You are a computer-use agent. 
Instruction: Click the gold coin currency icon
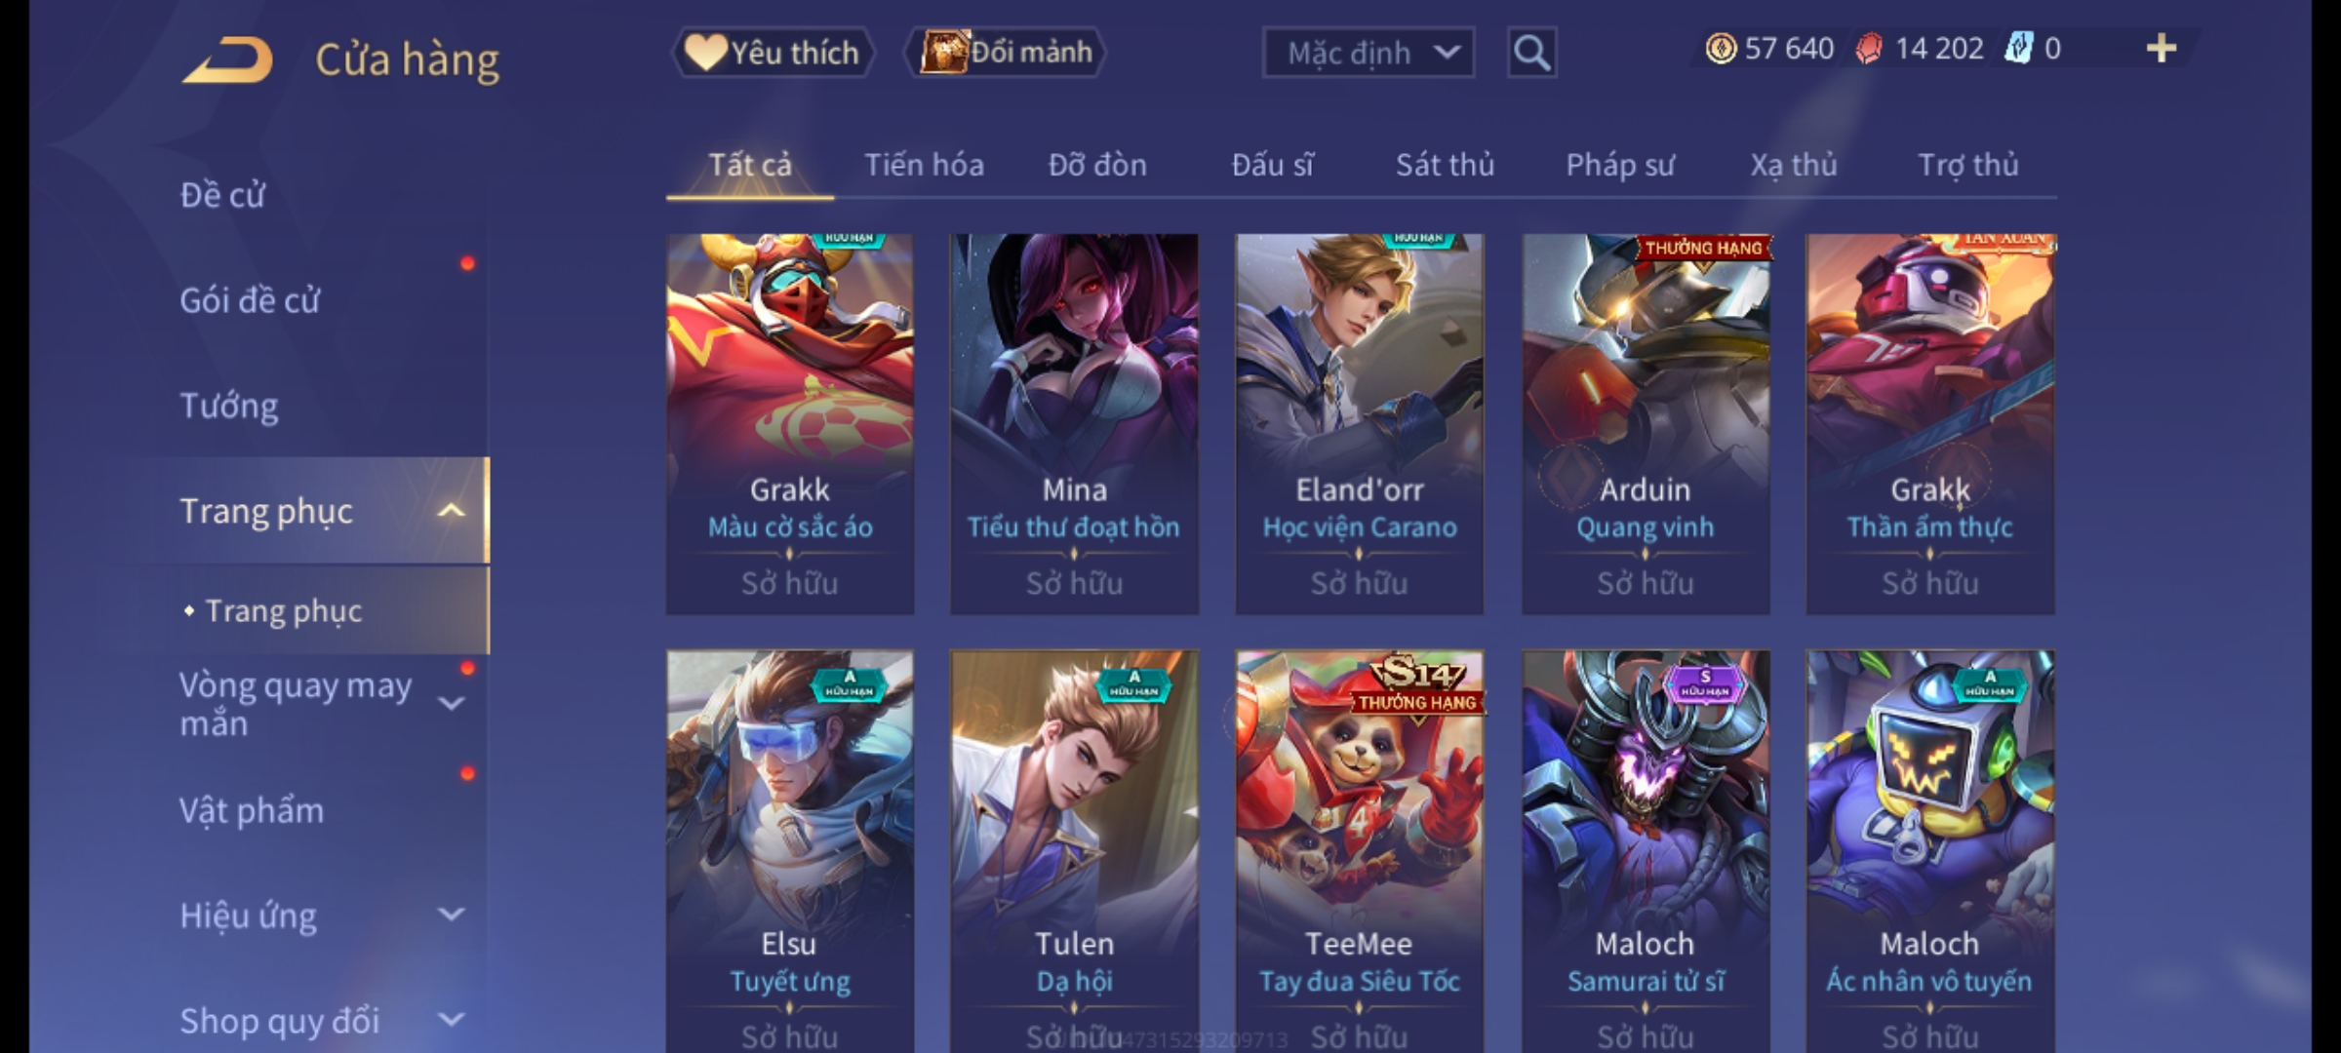[1721, 49]
